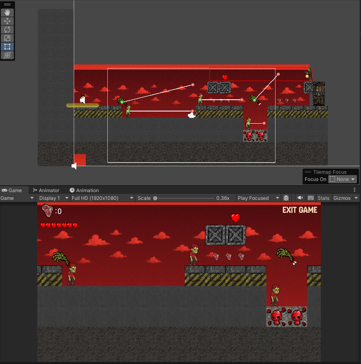Screen dimensions: 361x364
Task: Click the meat counter icon in Game view
Action: (47, 210)
